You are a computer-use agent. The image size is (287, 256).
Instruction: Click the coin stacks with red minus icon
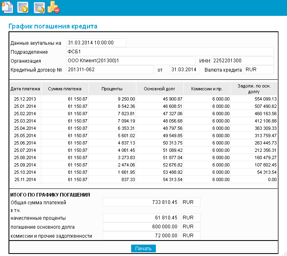(x=54, y=7)
